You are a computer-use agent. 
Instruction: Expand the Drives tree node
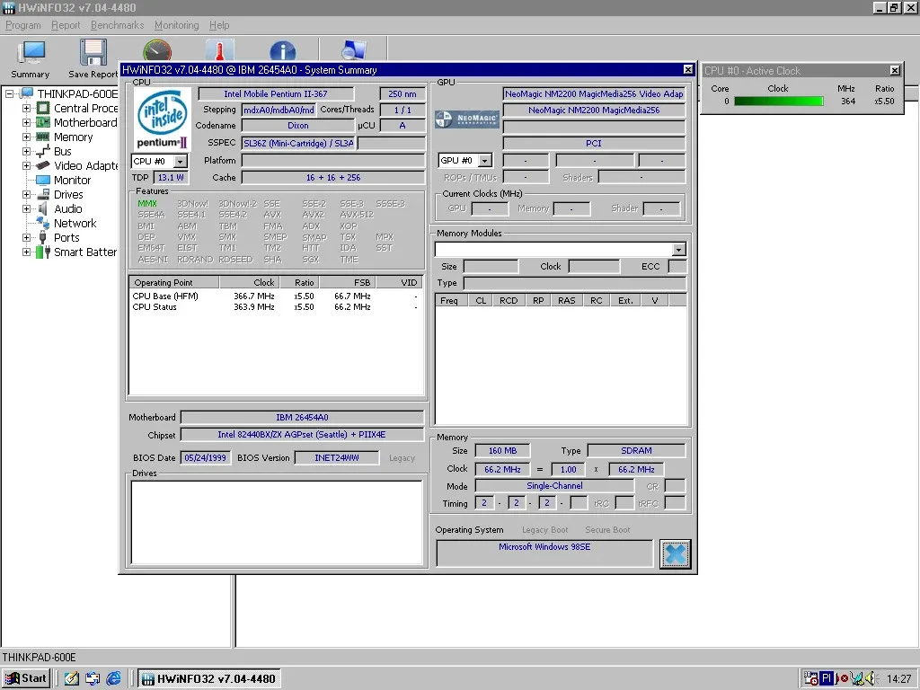tap(26, 194)
